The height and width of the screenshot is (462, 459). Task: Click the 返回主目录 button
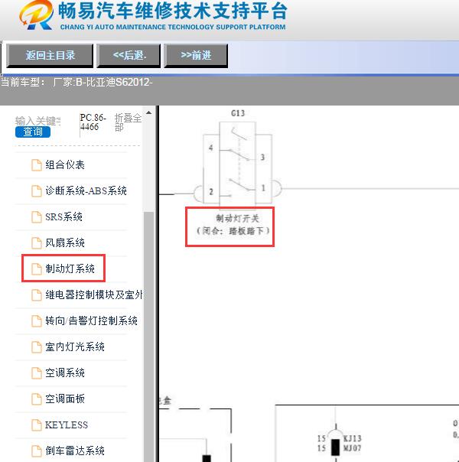pyautogui.click(x=50, y=55)
